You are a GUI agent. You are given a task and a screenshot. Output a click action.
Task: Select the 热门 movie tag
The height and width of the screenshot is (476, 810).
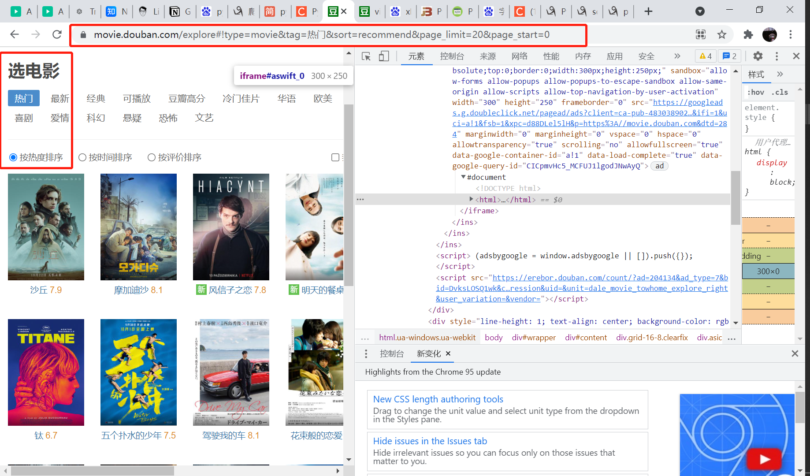24,98
